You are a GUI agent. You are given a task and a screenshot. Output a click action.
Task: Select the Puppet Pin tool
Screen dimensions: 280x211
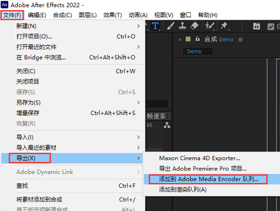coord(224,26)
